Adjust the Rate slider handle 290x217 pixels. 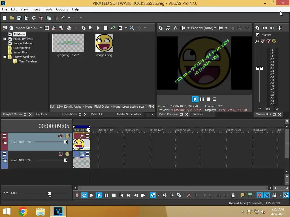tap(49, 194)
